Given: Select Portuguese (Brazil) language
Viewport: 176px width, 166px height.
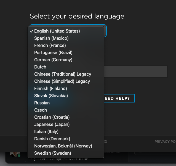Looking at the screenshot, I should (53, 52).
